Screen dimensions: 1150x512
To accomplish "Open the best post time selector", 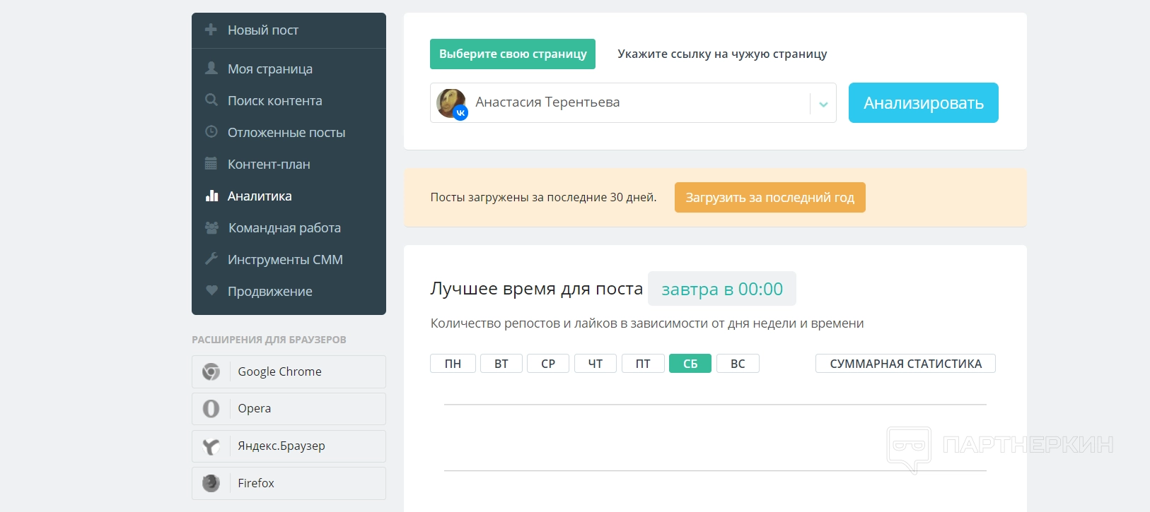I will click(x=721, y=289).
